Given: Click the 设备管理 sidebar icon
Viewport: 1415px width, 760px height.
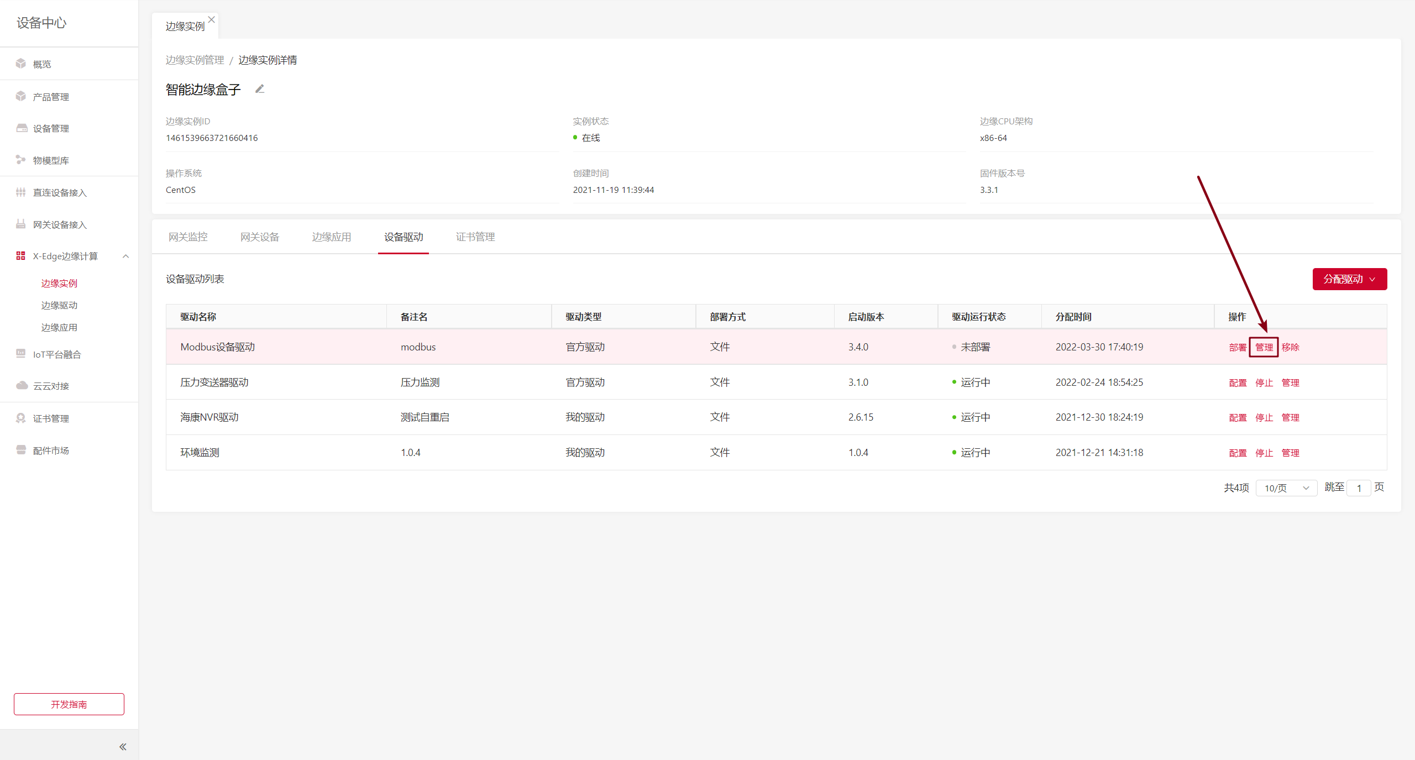Looking at the screenshot, I should [21, 128].
